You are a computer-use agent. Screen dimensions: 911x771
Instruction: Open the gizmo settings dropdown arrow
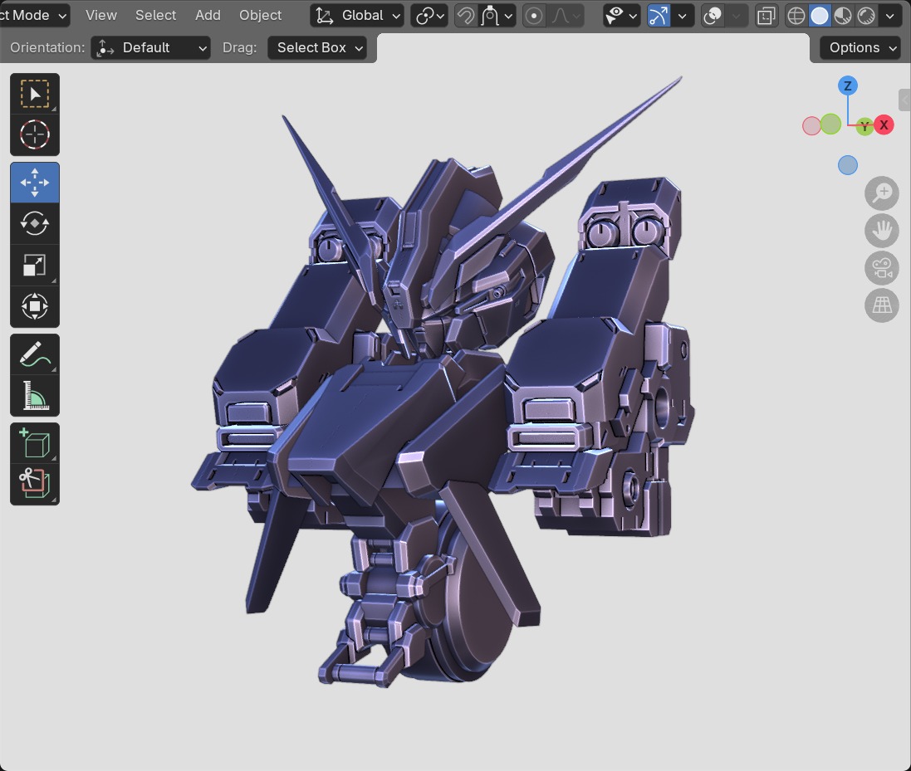[683, 16]
